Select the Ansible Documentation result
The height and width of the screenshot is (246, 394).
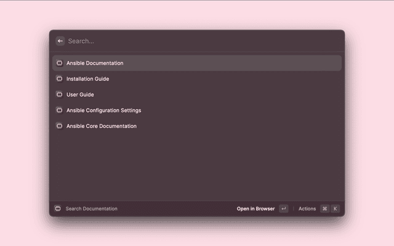(x=95, y=63)
